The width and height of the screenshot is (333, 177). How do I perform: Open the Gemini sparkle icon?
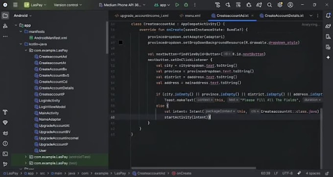pos(328,57)
